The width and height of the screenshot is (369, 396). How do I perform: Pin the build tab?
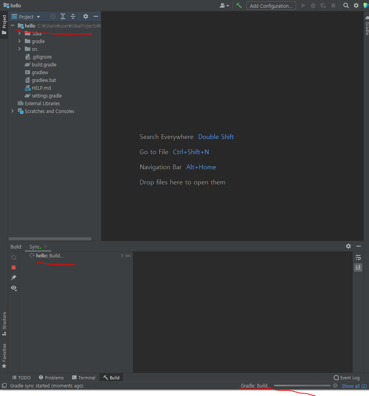pos(14,278)
